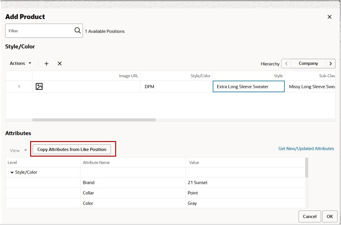Go to next hierarchy level arrow
This screenshot has height=225, width=341.
331,64
